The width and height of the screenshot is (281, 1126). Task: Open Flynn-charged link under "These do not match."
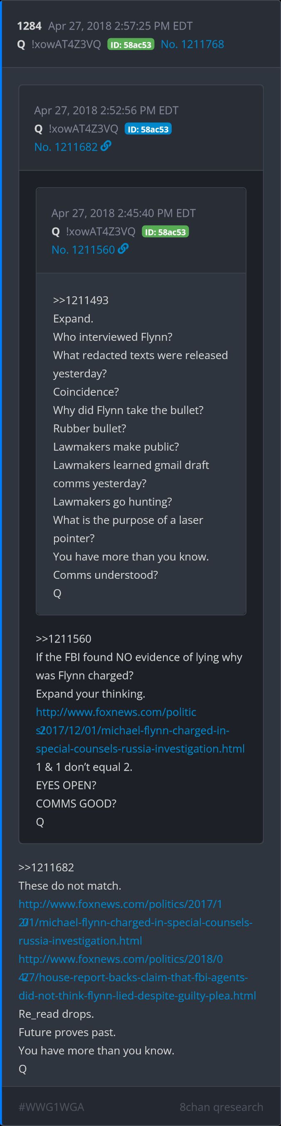135,922
